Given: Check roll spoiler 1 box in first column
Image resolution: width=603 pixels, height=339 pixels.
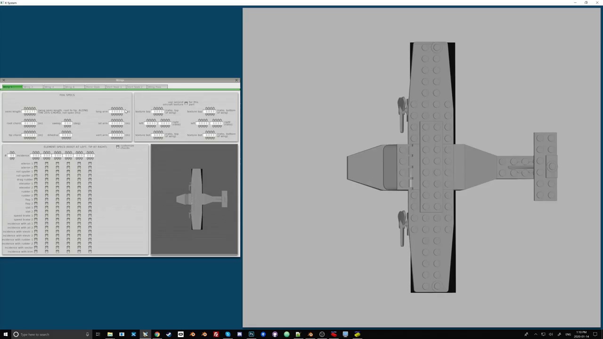Looking at the screenshot, I should pos(35,171).
